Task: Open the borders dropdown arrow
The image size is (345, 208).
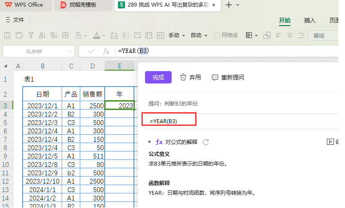Action: tap(256, 35)
